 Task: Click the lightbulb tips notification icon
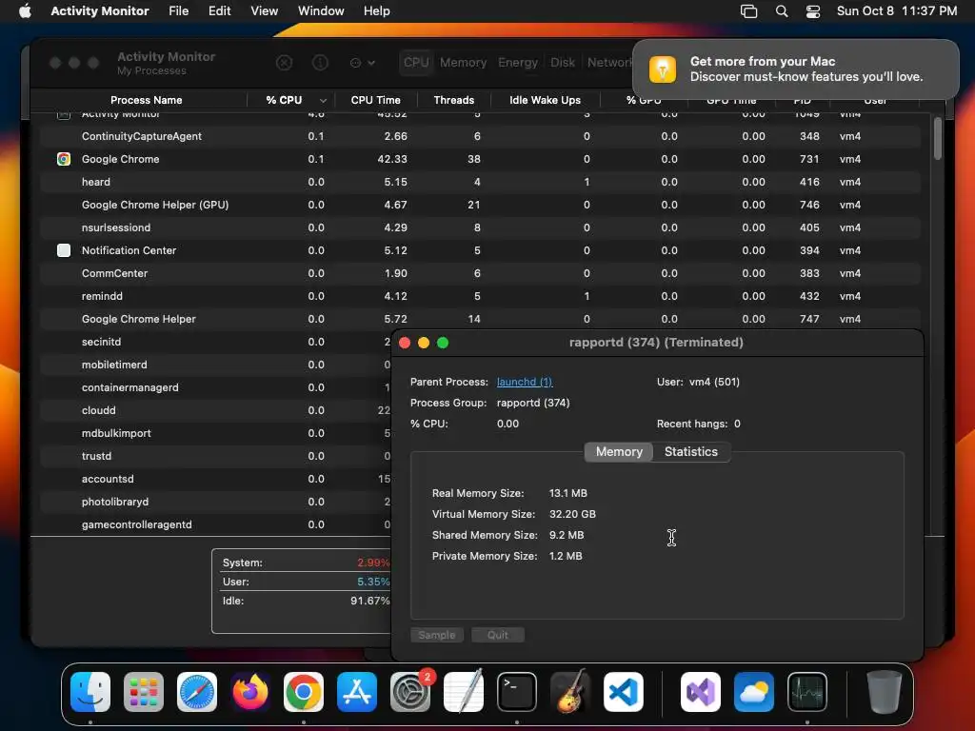coord(663,69)
